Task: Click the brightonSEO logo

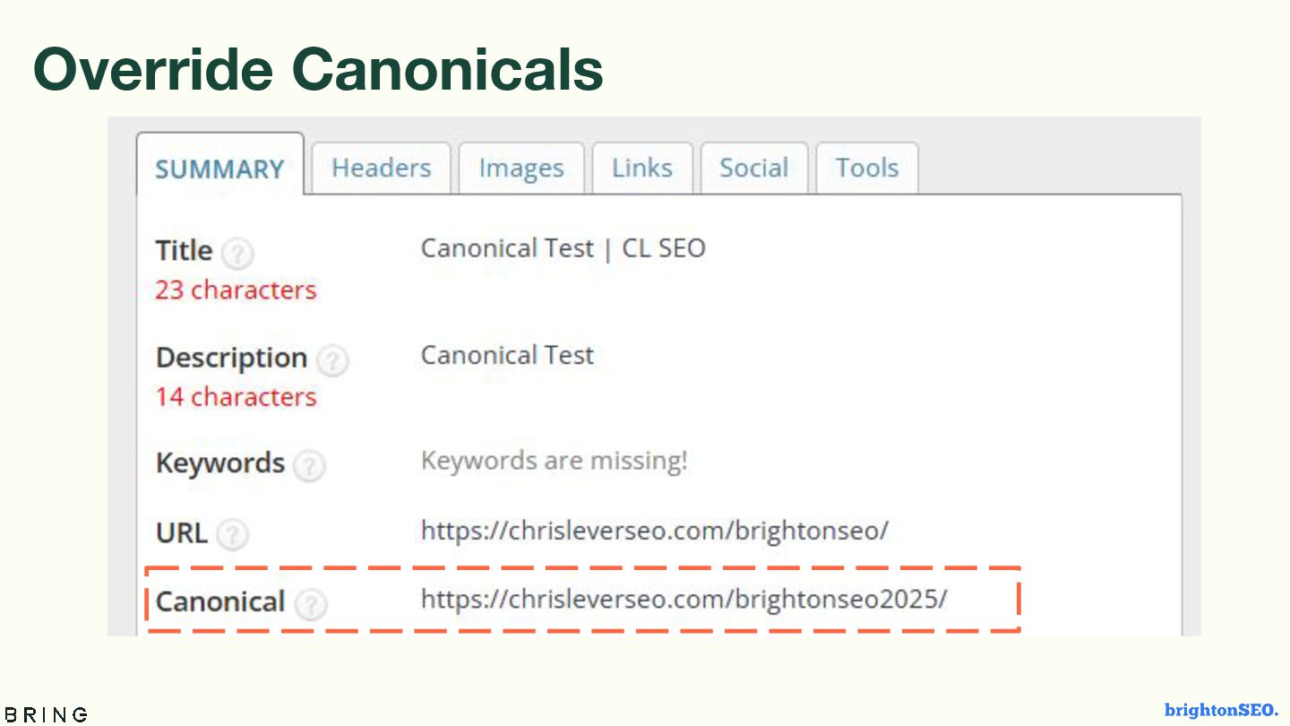Action: (1221, 710)
